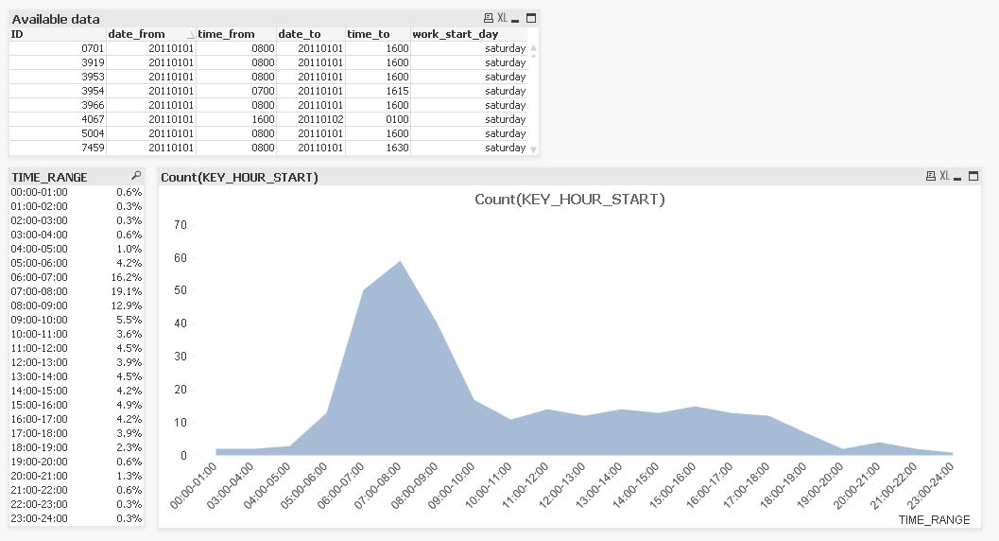999x541 pixels.
Task: Select 13:00-14:00 in TIME_RANGE list
Action: coord(77,376)
